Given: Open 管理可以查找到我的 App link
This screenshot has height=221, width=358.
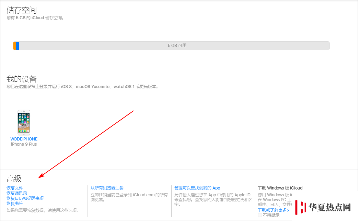Looking at the screenshot, I should (197, 188).
